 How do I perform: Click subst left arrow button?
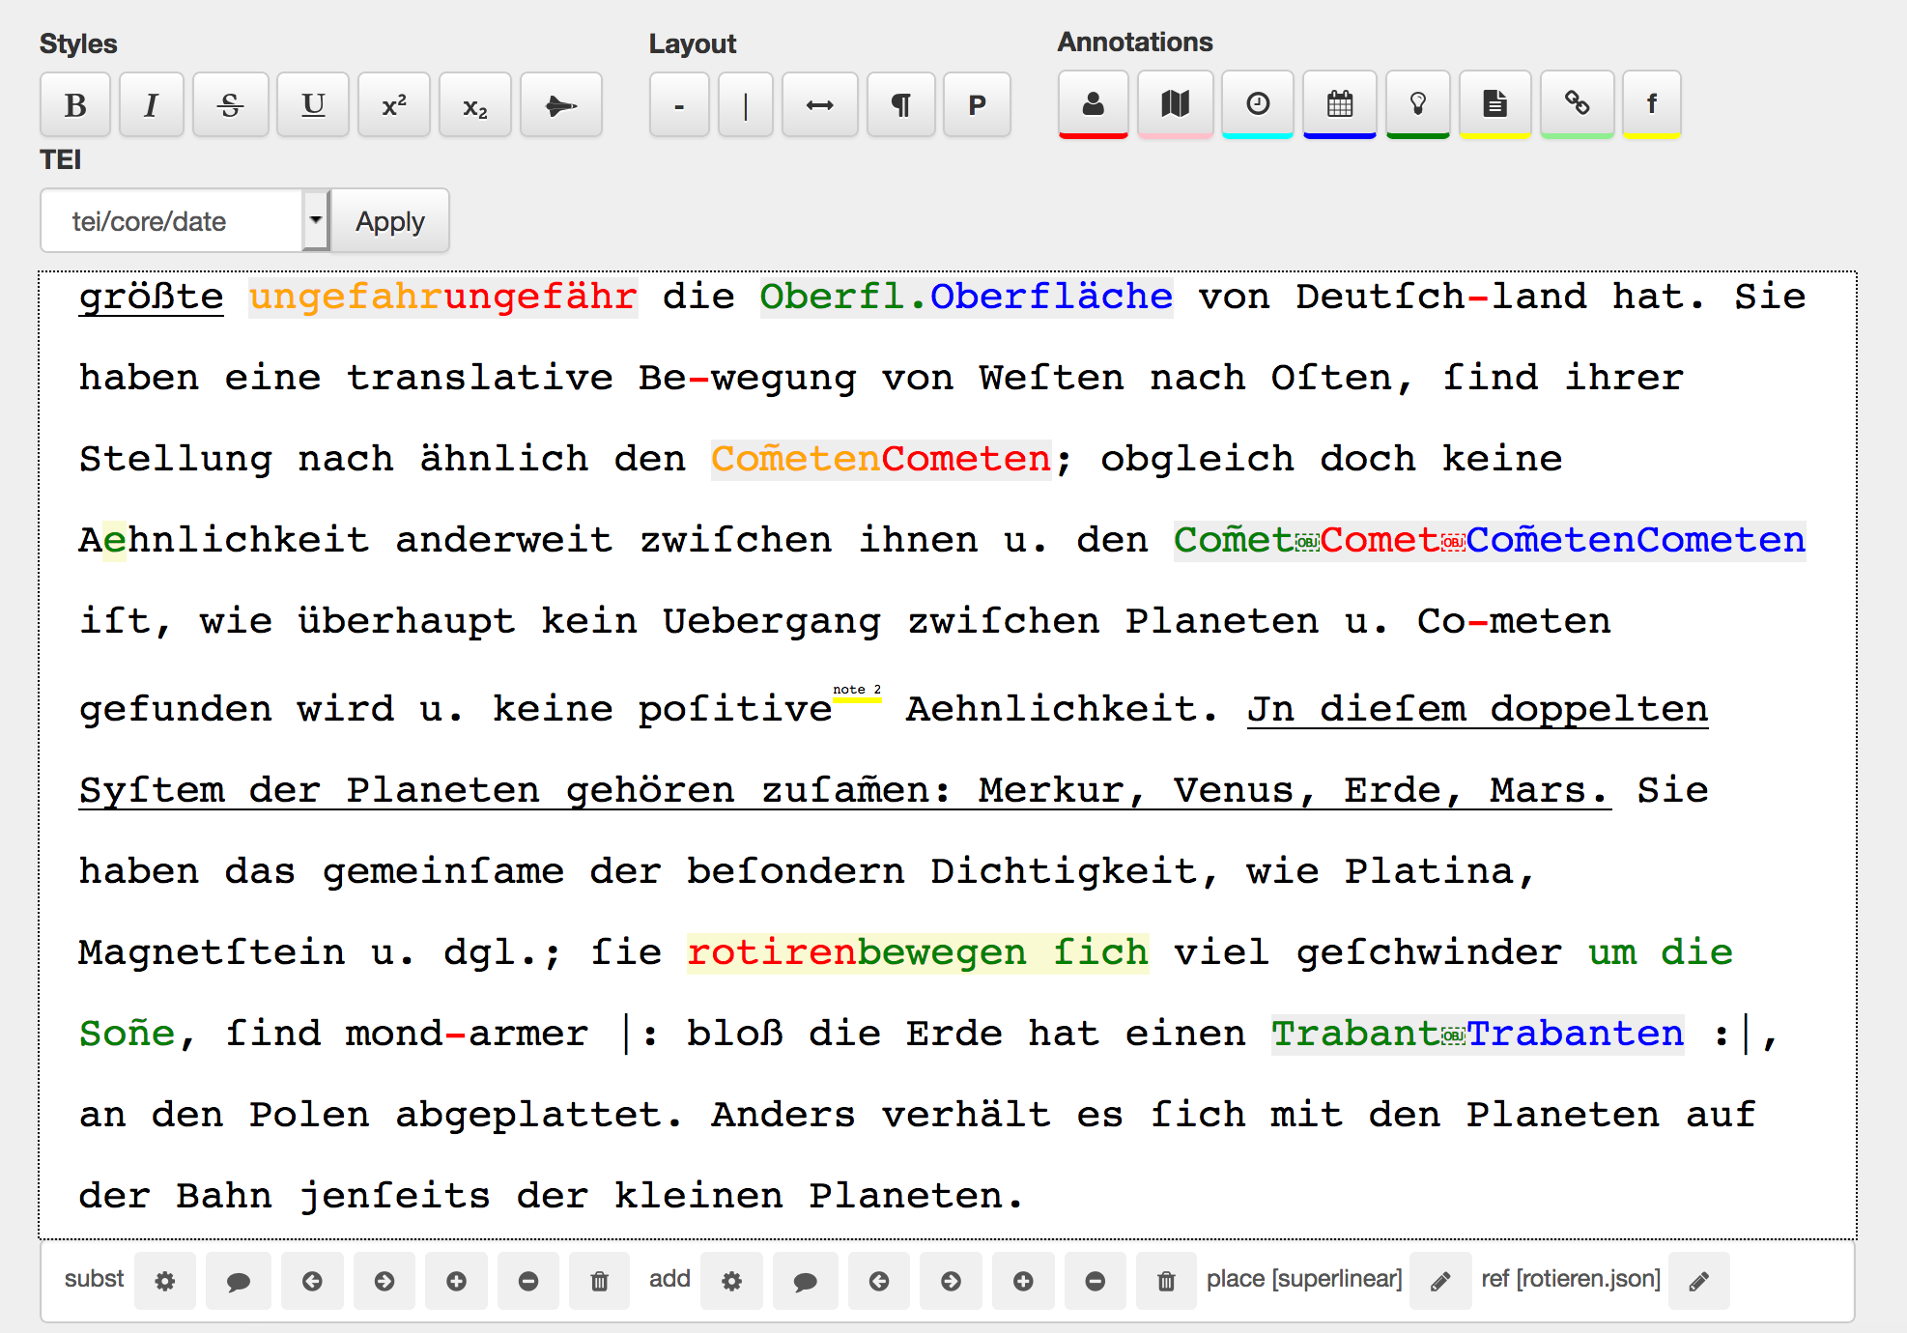(312, 1281)
